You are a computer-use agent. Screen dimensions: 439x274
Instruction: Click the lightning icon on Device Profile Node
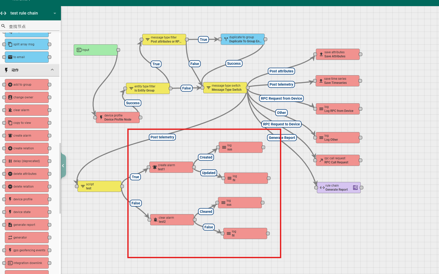[x=101, y=118]
